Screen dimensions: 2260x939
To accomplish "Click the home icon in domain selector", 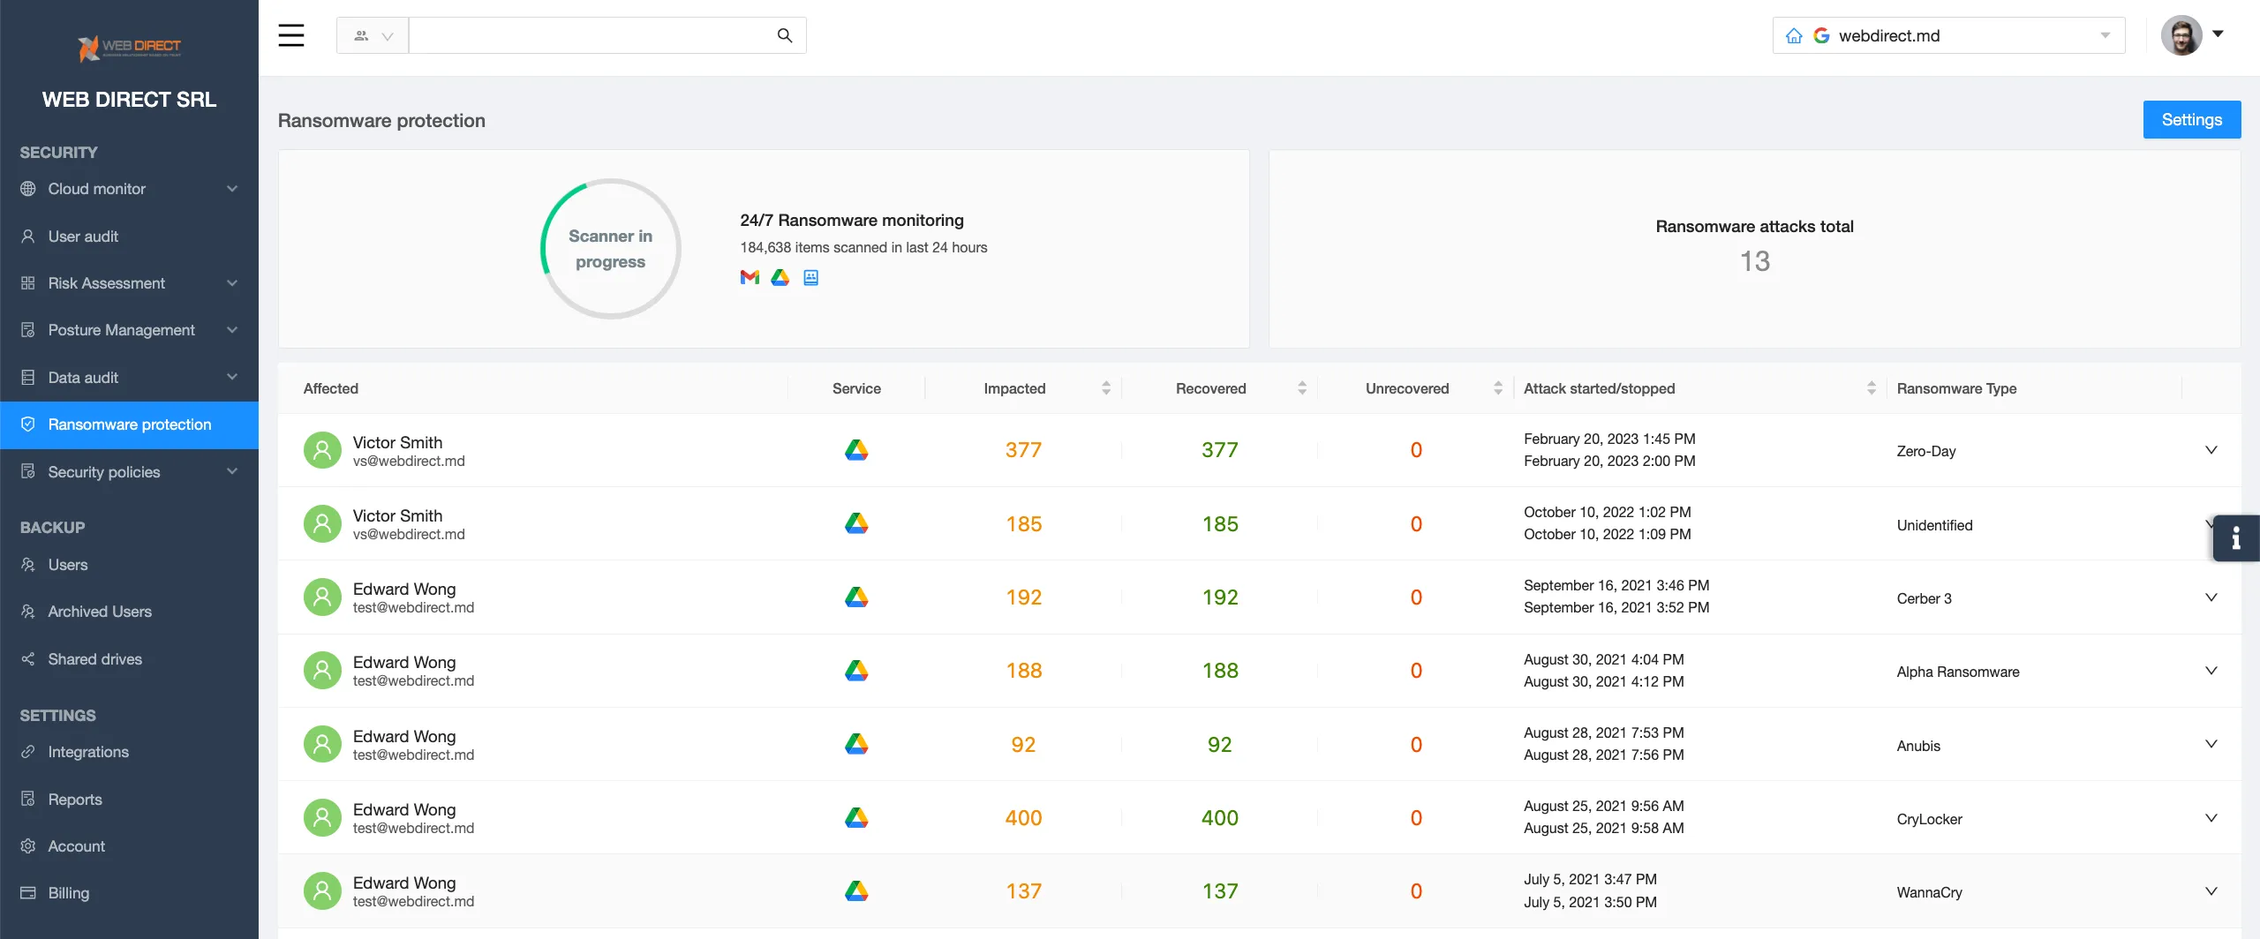I will pyautogui.click(x=1794, y=35).
